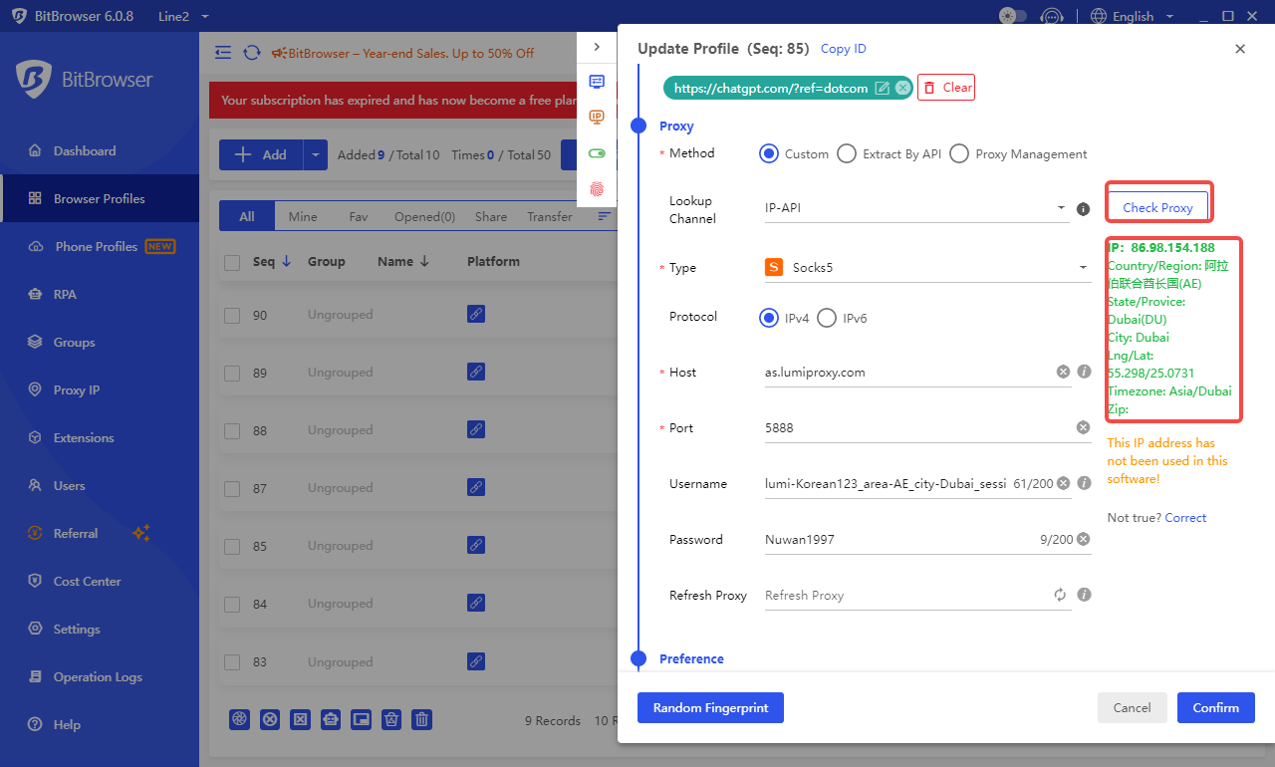Tick the select-all checkbox in table header

[x=232, y=262]
